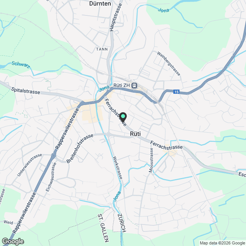This screenshot has width=246, height=246.
Task: Click the Spitalstrasse road label
Action: click(x=26, y=91)
